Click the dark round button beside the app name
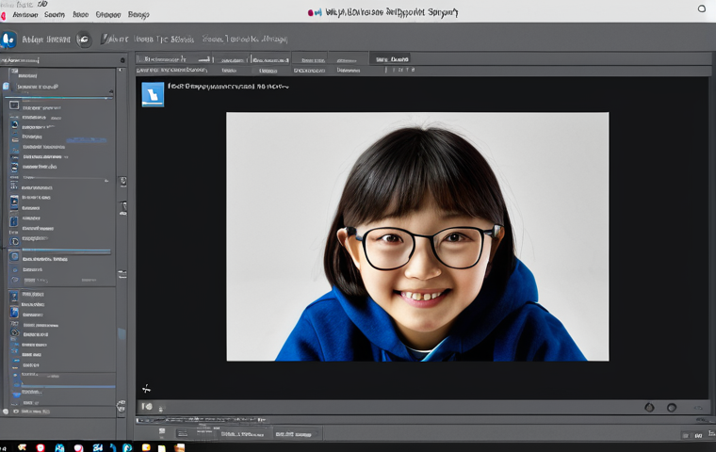 point(84,40)
